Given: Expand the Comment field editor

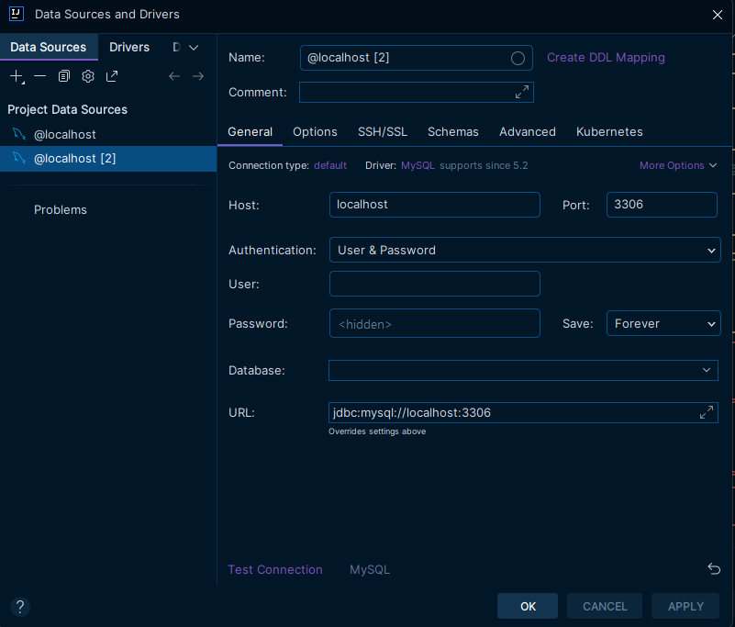Looking at the screenshot, I should click(x=522, y=92).
